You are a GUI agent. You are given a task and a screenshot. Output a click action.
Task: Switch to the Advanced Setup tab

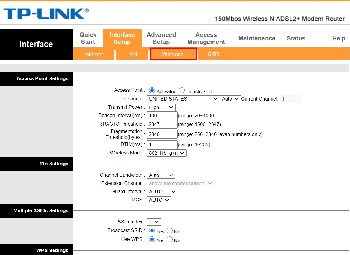pos(161,38)
